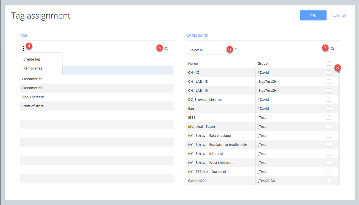Image resolution: width=359 pixels, height=205 pixels.
Task: Click the _Test group of IB51
Action: 262,118
